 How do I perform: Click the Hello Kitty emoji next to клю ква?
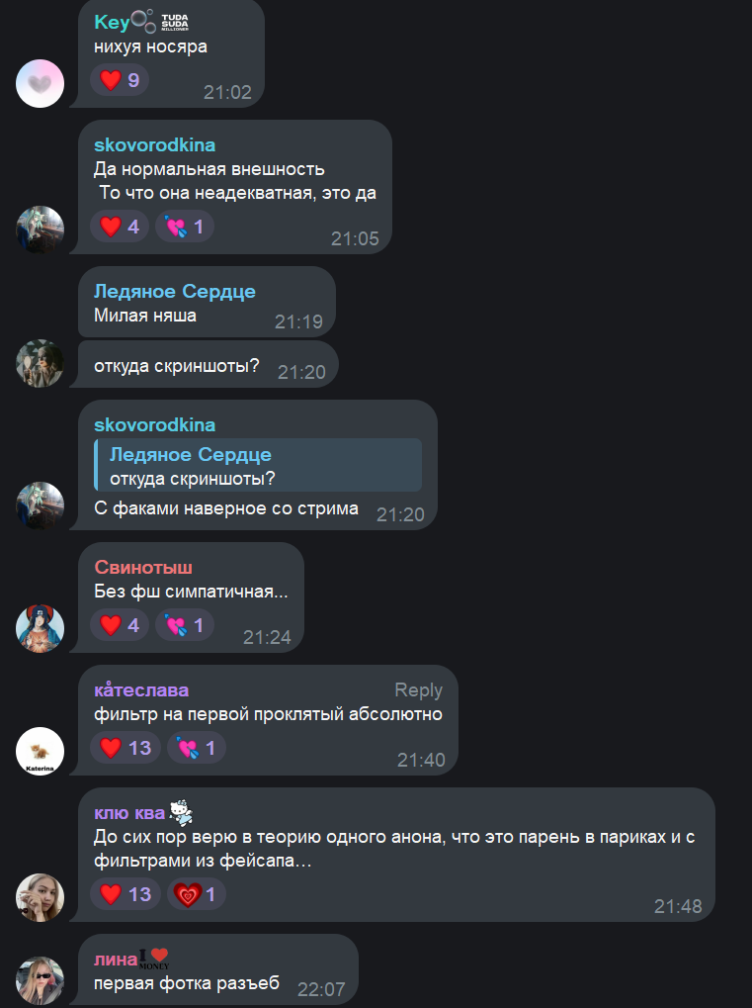tap(181, 812)
